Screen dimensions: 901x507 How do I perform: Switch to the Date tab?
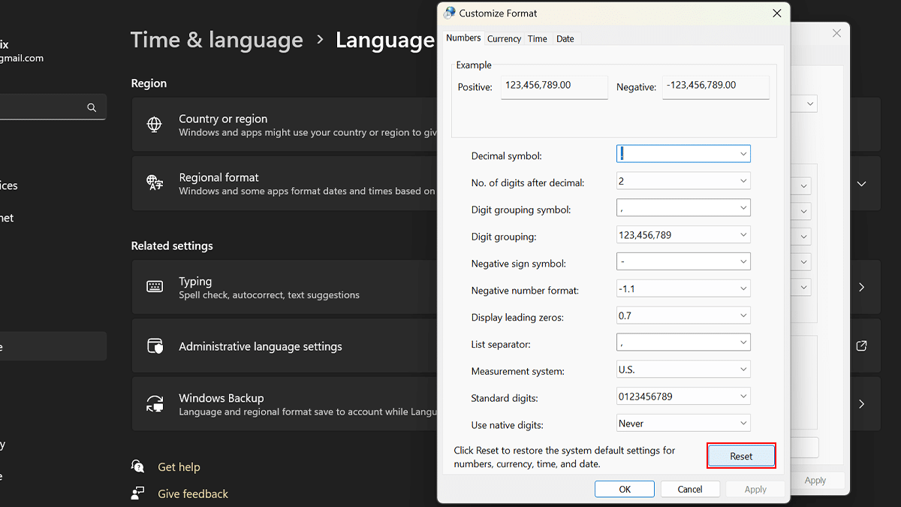(565, 38)
